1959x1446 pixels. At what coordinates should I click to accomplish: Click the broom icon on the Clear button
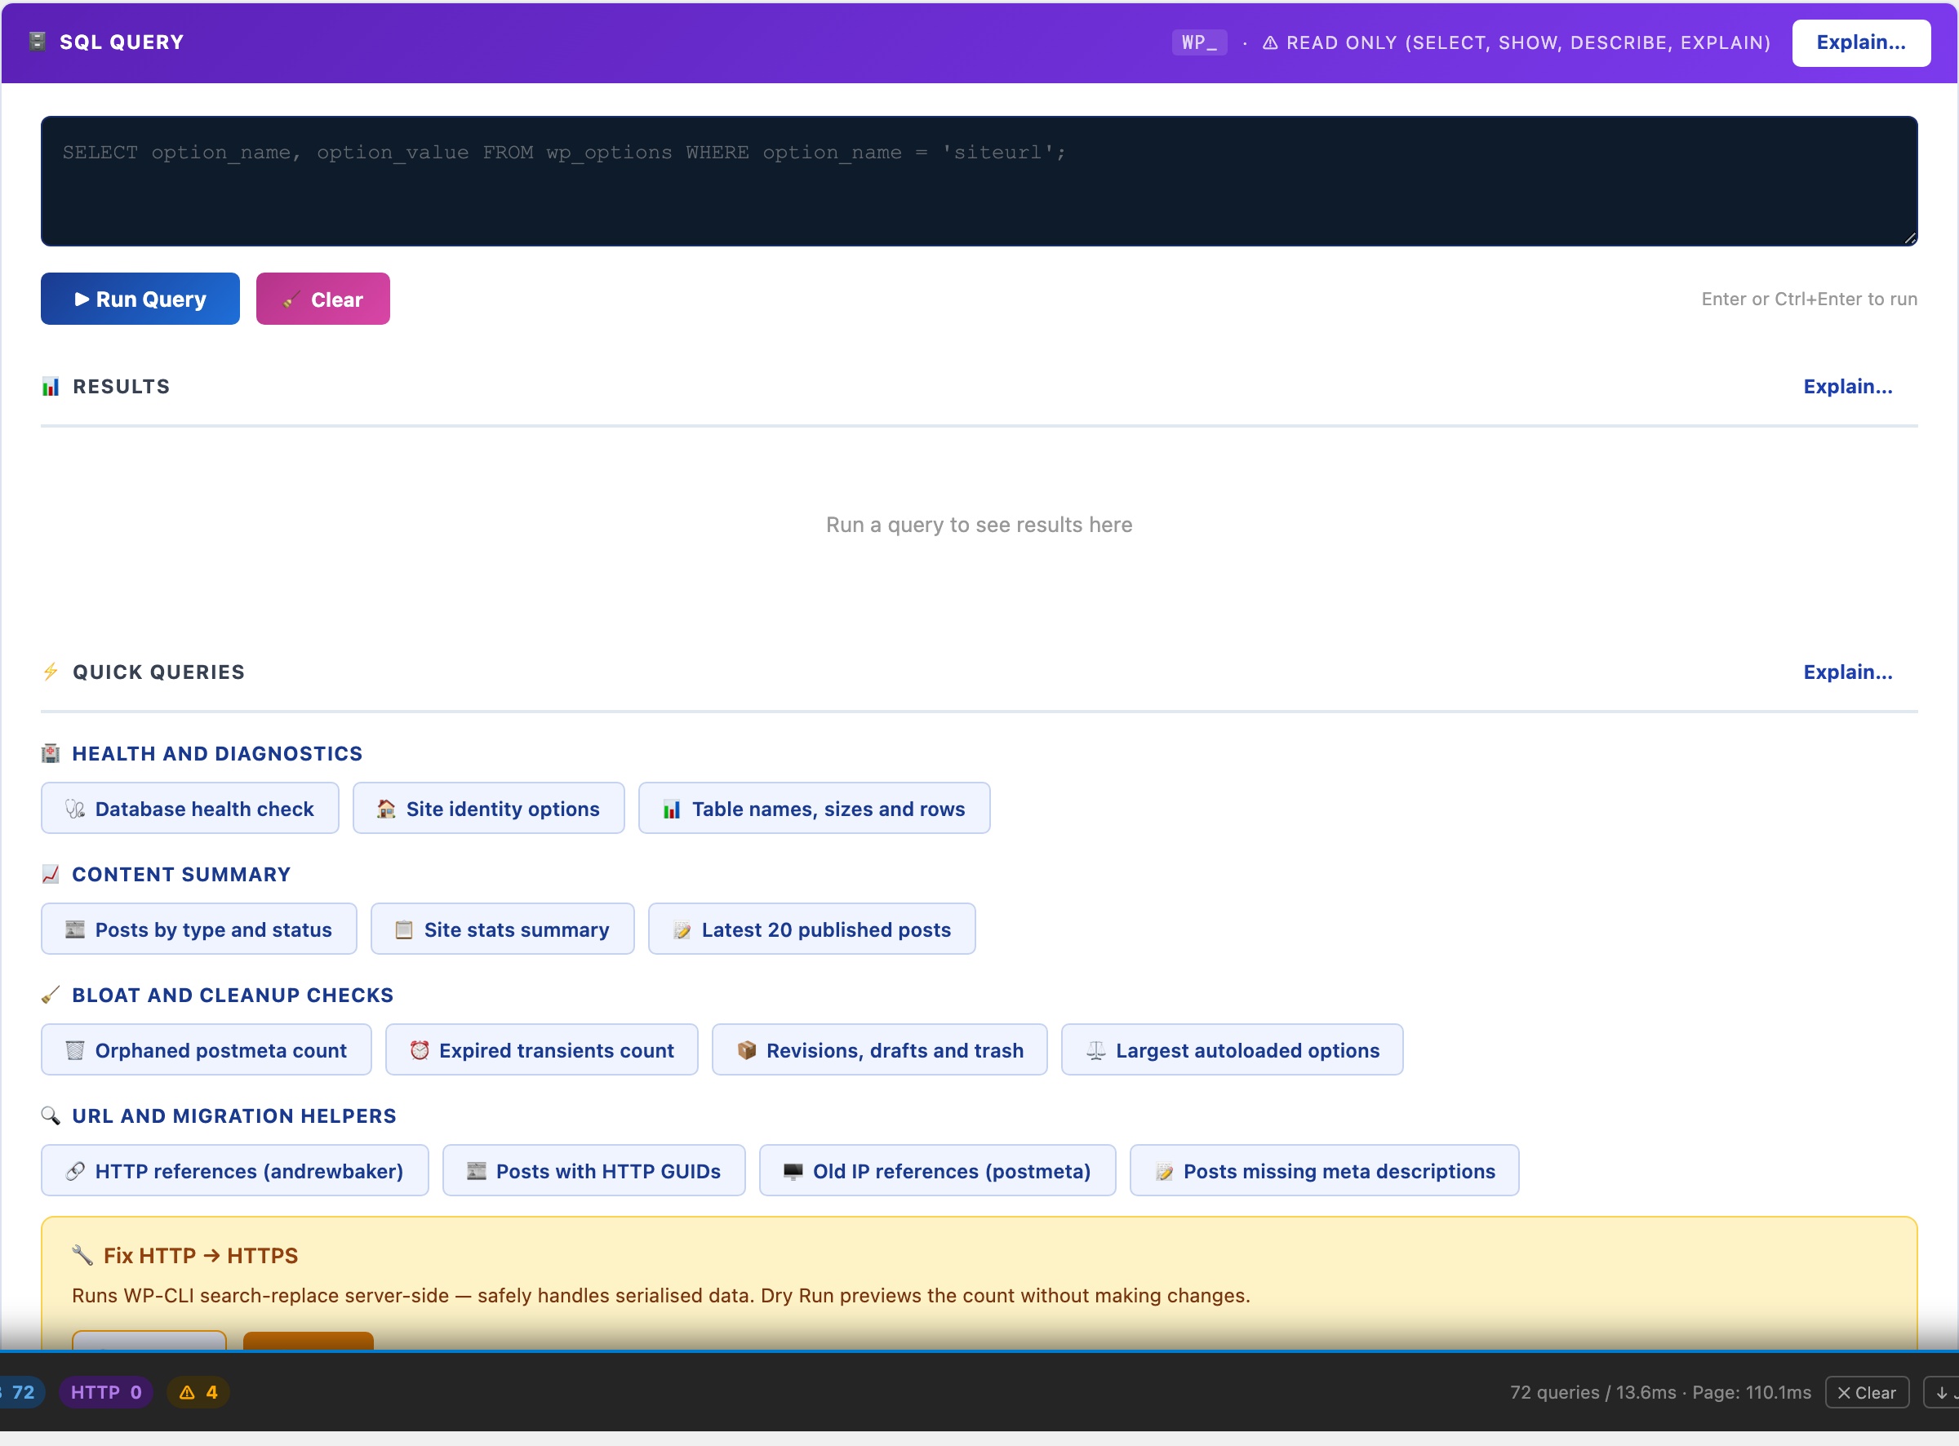coord(291,299)
